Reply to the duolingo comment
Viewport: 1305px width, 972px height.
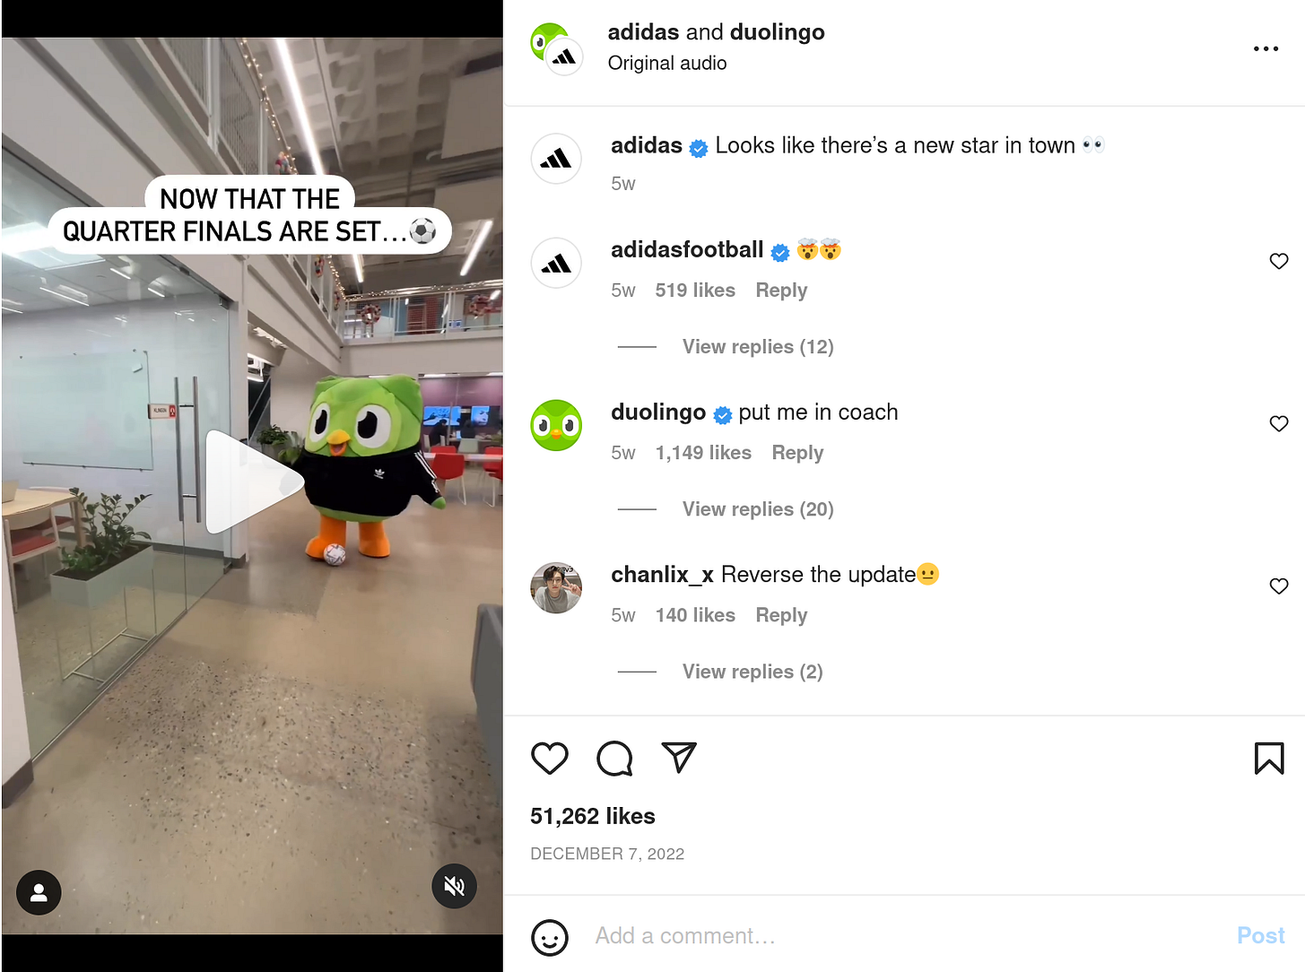click(797, 453)
